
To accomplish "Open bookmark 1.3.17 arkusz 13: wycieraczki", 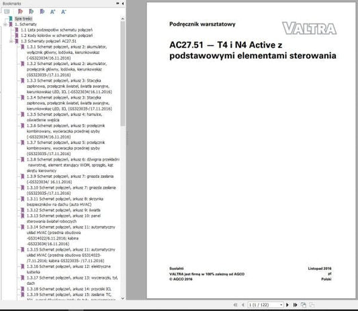I will coord(72,280).
